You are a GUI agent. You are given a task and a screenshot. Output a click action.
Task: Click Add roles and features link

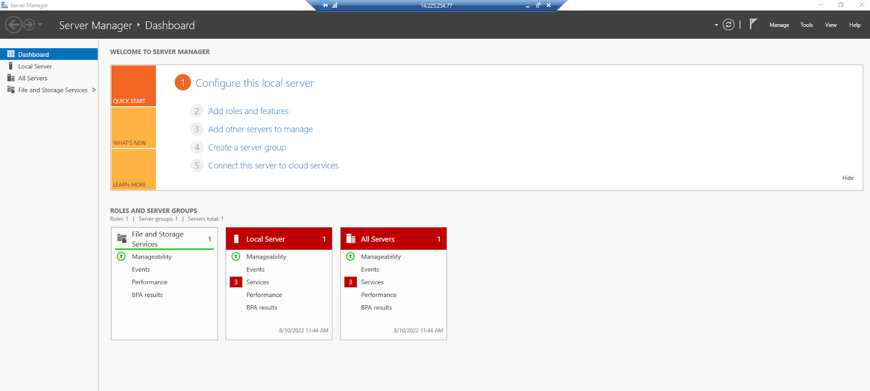click(248, 111)
